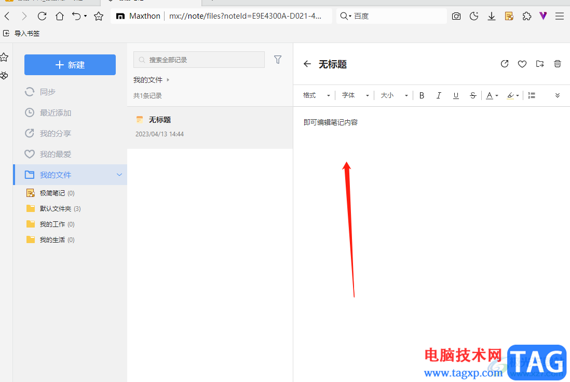The image size is (570, 382).
Task: Toggle strikethrough formatting
Action: [x=473, y=95]
